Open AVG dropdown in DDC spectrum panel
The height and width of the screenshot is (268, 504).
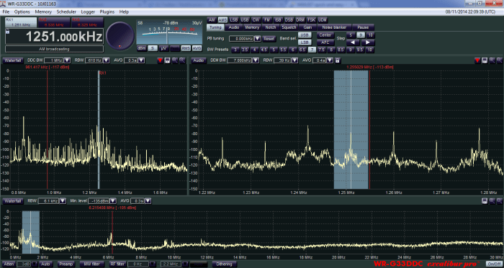[x=142, y=60]
